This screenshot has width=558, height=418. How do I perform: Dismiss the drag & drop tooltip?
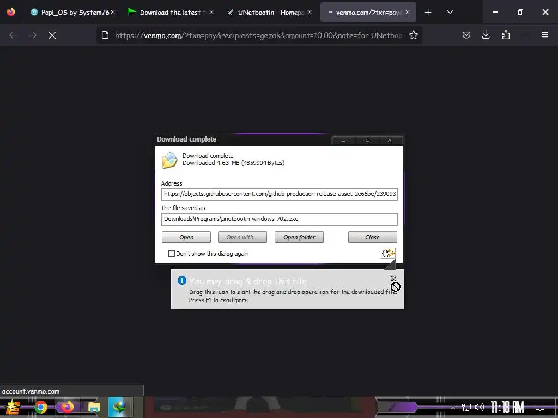393,278
